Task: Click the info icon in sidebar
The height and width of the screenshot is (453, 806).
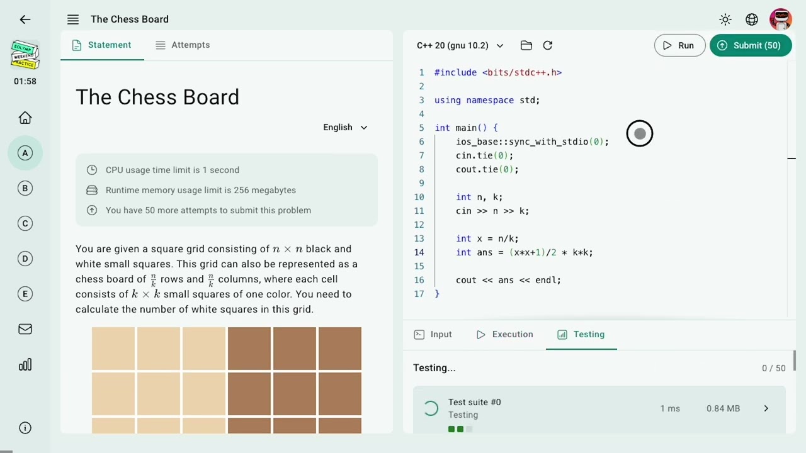Action: click(x=25, y=428)
